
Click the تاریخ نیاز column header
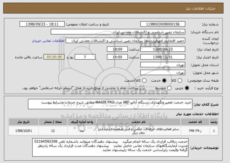24,122
